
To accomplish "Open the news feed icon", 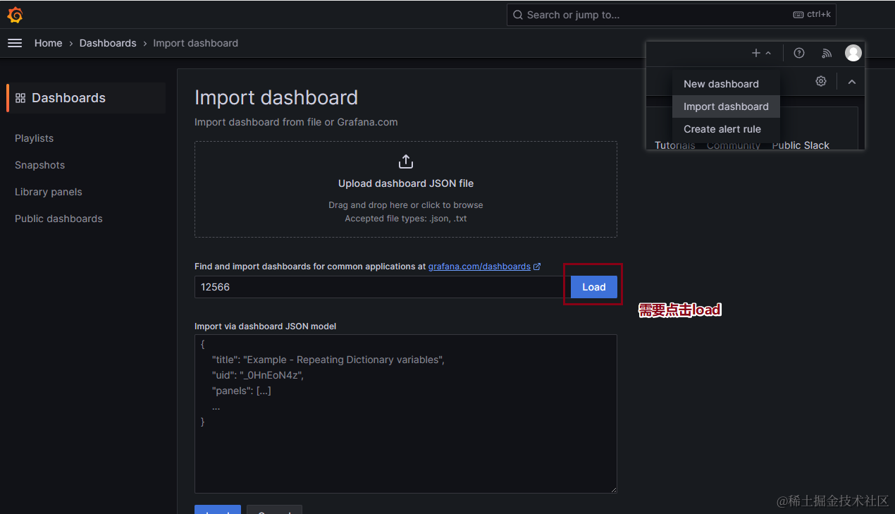I will tap(827, 53).
